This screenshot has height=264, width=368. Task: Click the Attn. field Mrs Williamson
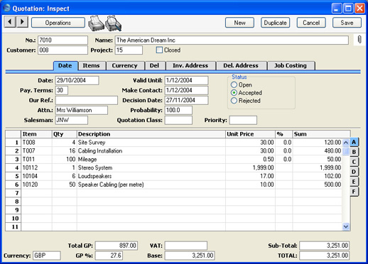click(82, 110)
